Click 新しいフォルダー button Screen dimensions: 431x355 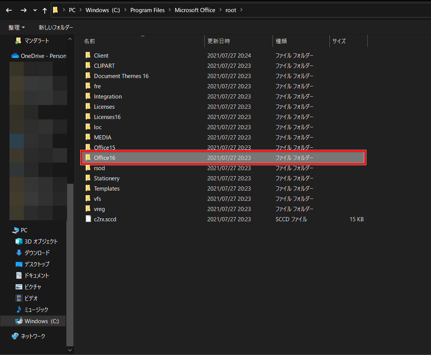click(56, 28)
